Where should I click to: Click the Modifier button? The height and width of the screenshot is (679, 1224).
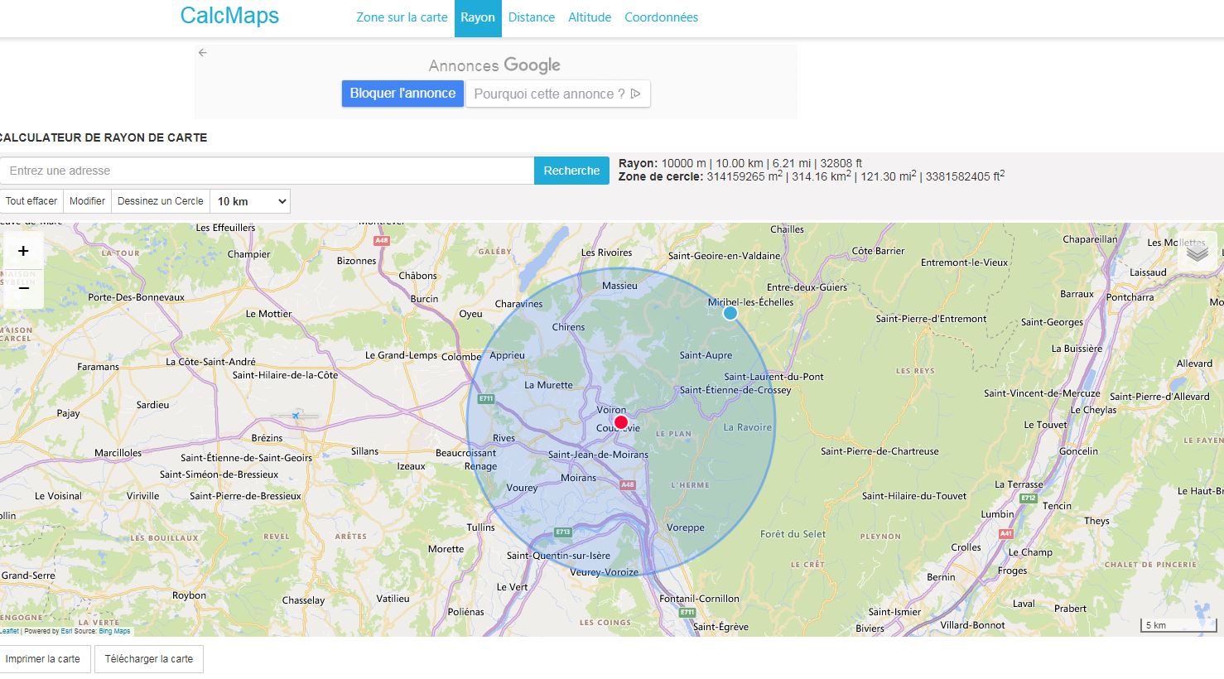coord(87,201)
